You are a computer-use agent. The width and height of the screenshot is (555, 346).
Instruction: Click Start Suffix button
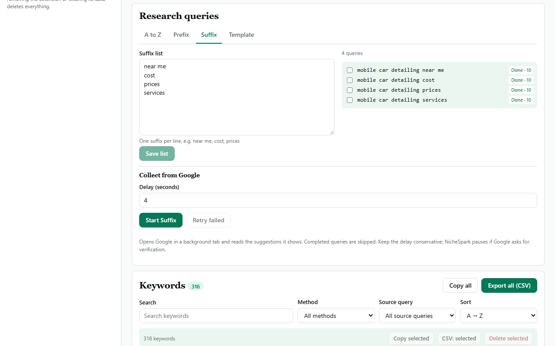click(x=161, y=220)
